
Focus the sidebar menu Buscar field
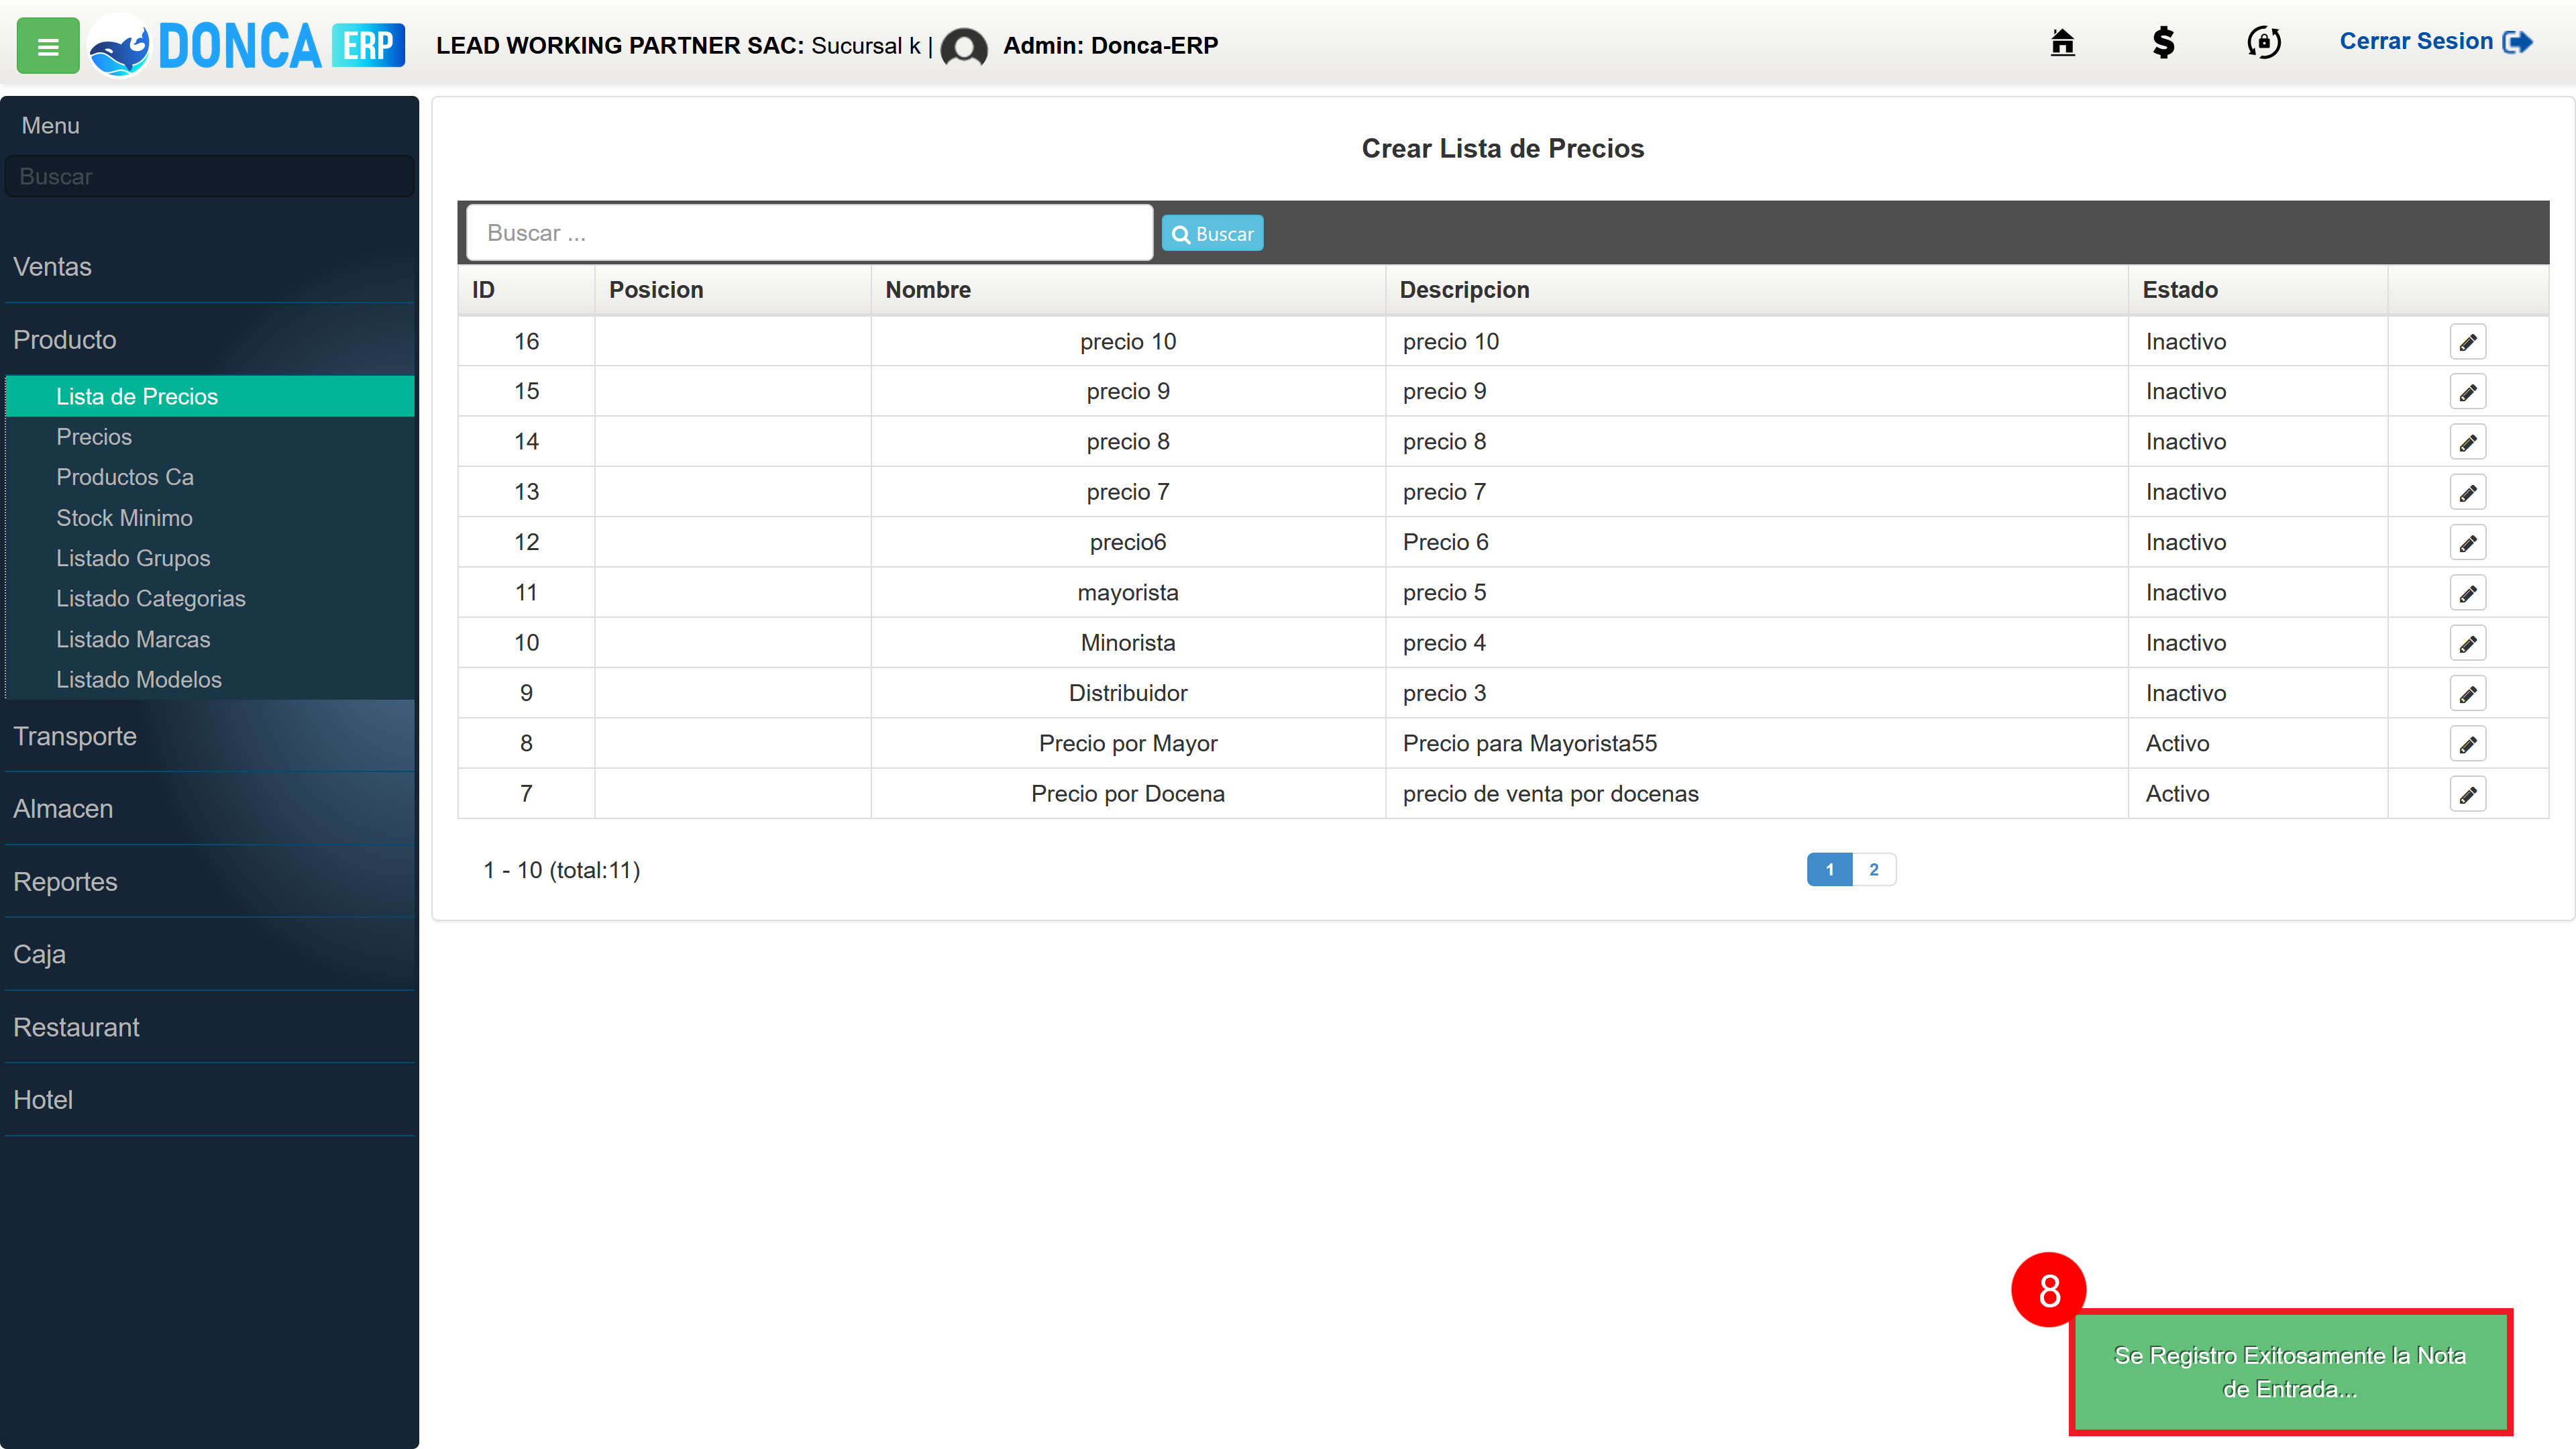209,176
